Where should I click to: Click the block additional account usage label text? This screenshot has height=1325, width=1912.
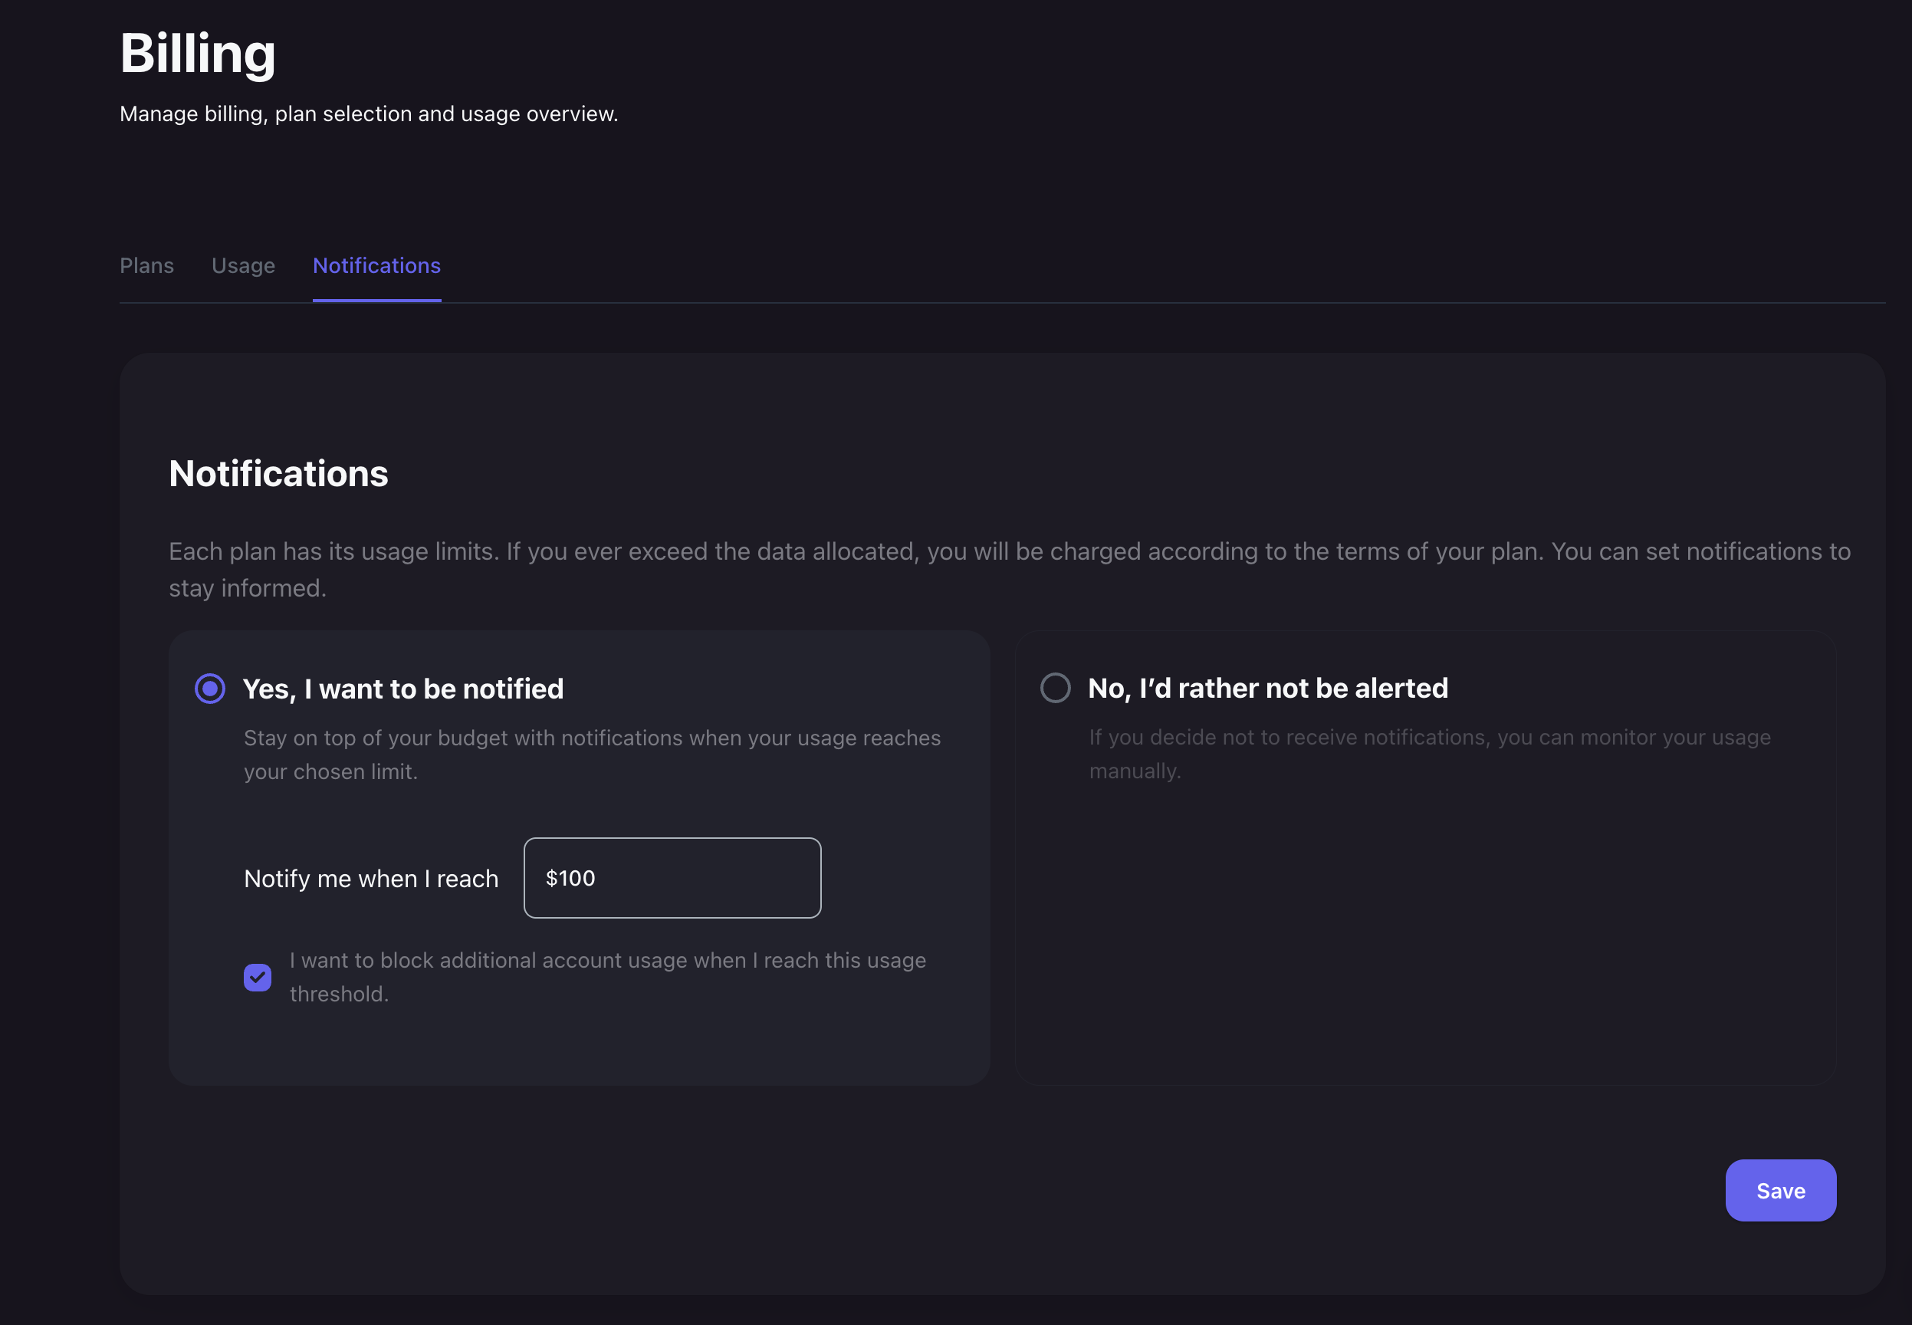point(606,961)
